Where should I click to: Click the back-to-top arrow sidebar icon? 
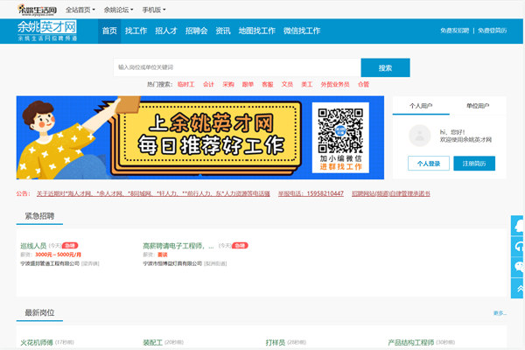[519, 288]
